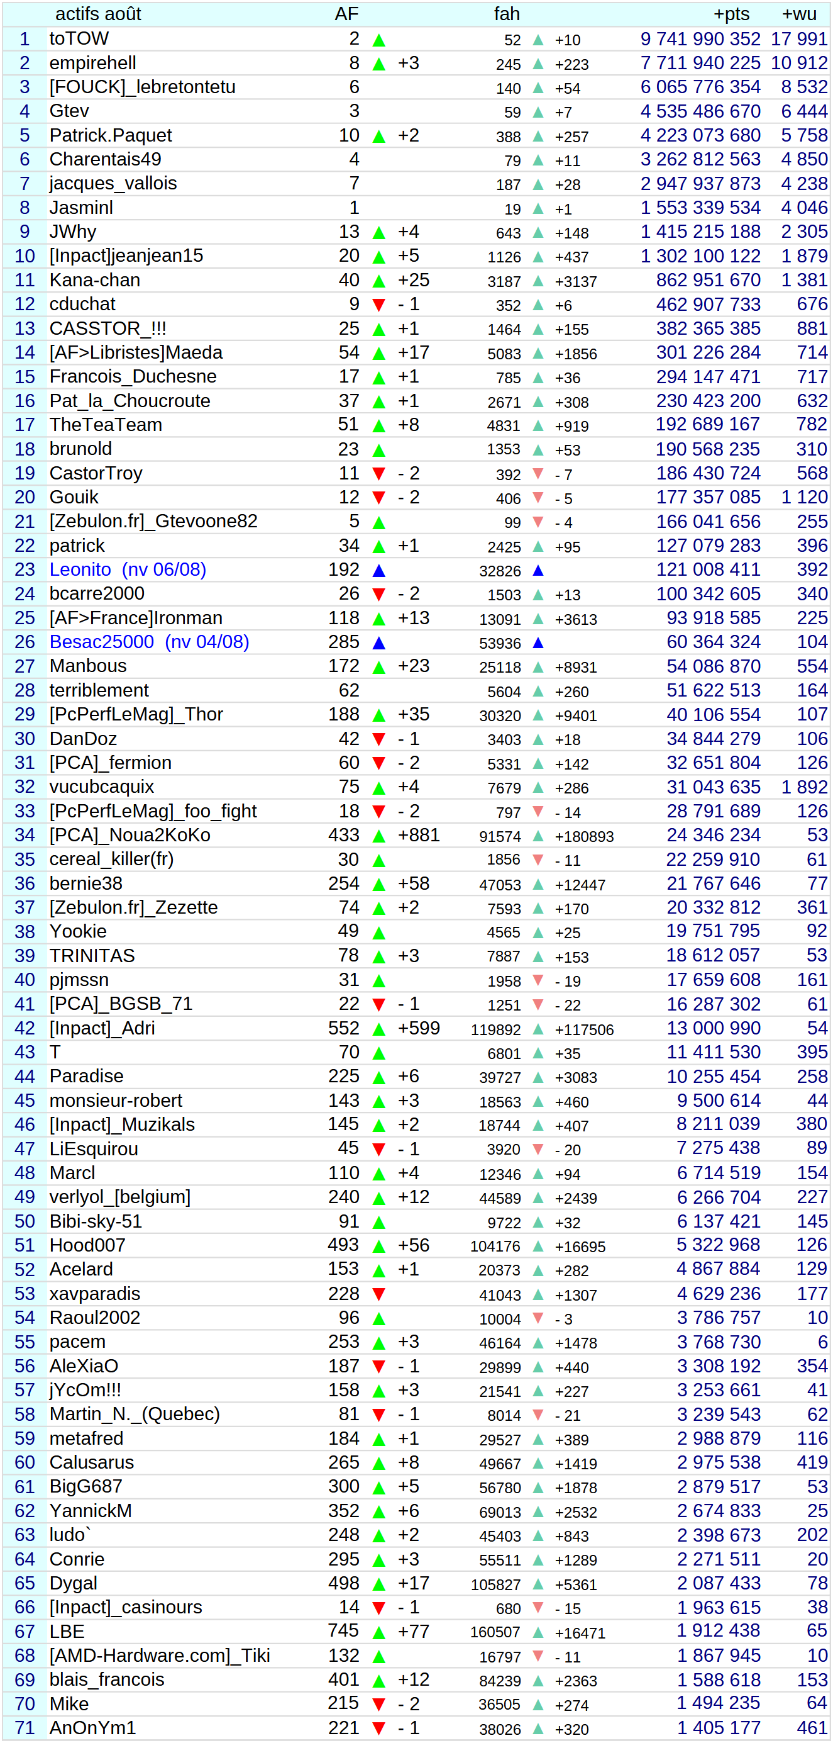The height and width of the screenshot is (1743, 833).
Task: Click pink down arrow in CastorTroy's fah column
Action: point(538,474)
